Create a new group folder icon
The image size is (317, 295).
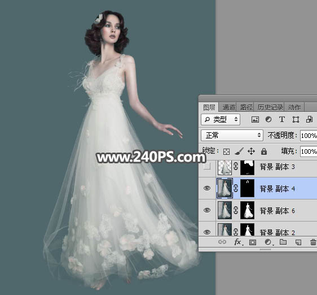[283, 242]
